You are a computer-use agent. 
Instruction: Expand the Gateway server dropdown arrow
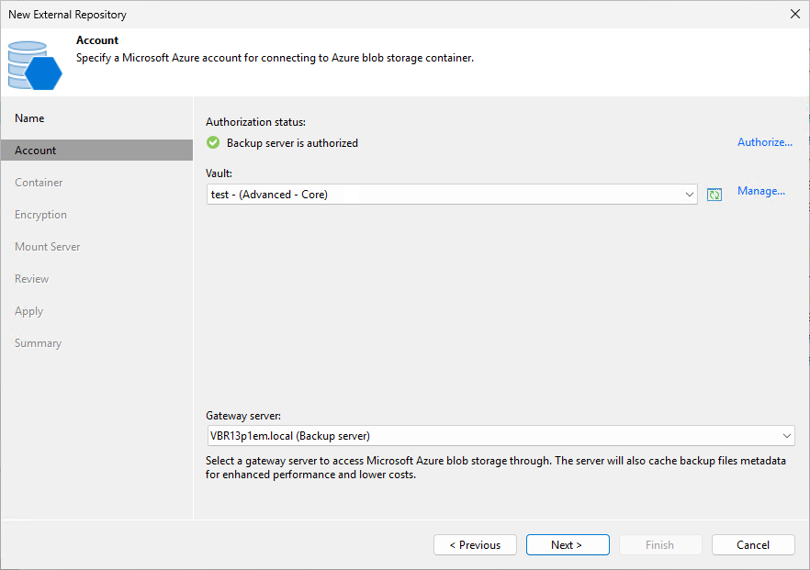pos(786,436)
